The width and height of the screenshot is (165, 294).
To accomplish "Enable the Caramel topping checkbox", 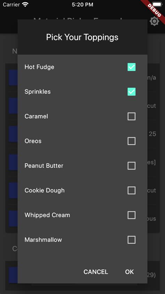I will pos(132,116).
